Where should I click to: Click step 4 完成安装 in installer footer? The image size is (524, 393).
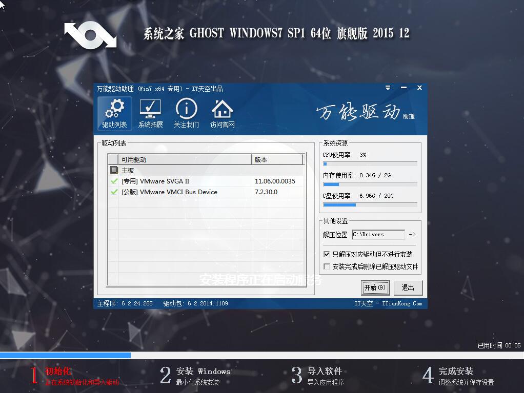pos(458,376)
